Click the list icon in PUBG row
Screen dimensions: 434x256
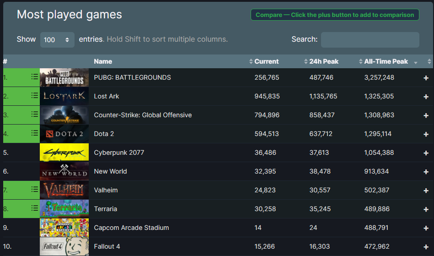(x=35, y=77)
